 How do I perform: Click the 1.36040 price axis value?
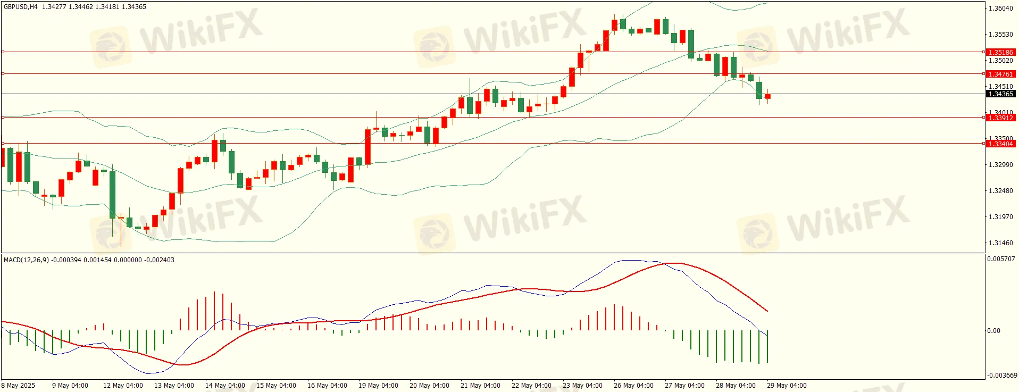coord(1000,9)
